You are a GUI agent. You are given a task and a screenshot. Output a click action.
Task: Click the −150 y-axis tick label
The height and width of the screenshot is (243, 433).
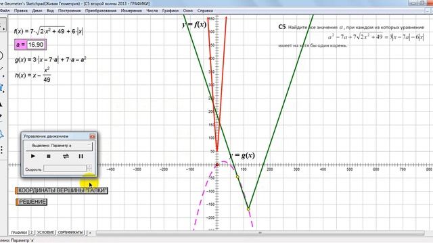(210, 205)
